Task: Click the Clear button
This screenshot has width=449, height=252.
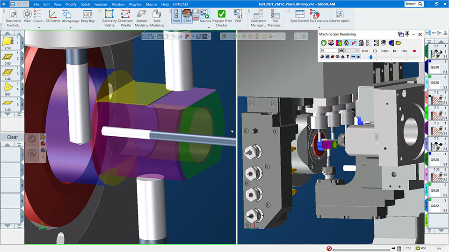Action: pos(12,137)
